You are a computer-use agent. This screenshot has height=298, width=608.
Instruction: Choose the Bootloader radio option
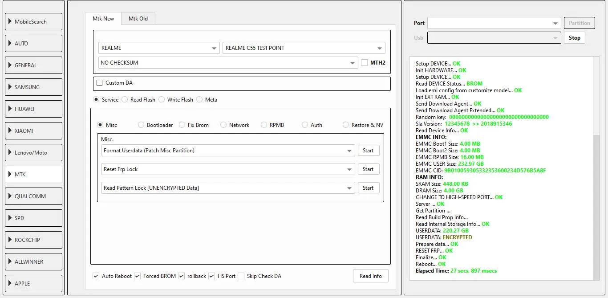[142, 125]
